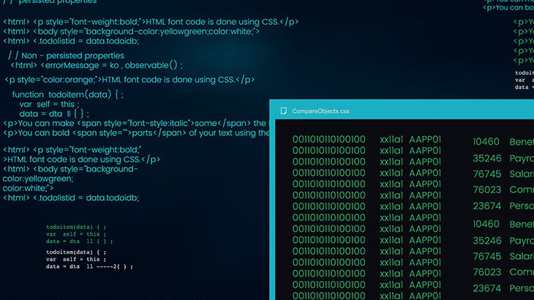Screen dimensions: 534x300
Task: Select the topmost 35246 Payro entry
Action: (x=503, y=158)
